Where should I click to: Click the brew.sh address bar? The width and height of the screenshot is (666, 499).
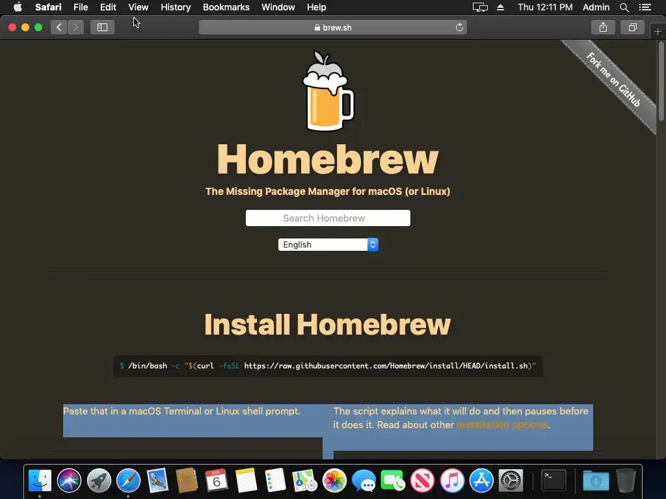(x=332, y=27)
